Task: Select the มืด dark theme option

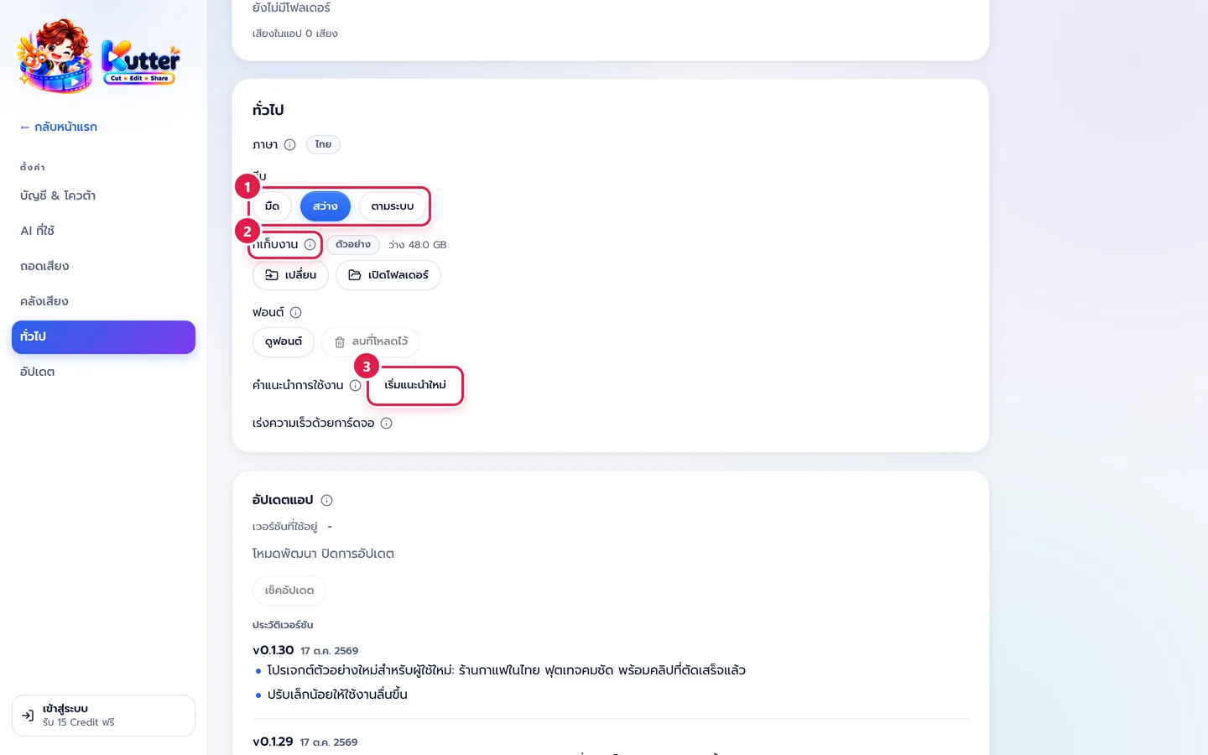Action: coord(272,206)
